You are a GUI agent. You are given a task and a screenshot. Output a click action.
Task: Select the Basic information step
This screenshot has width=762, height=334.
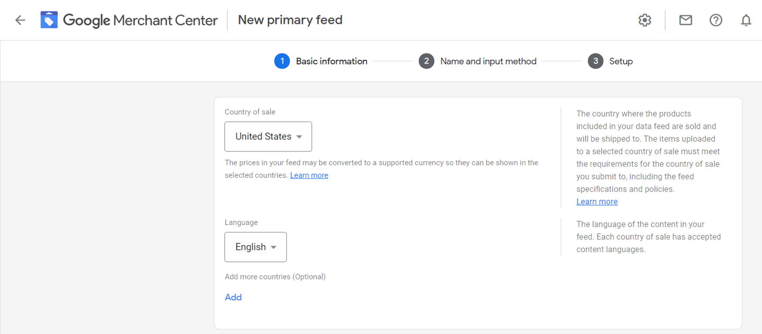(331, 61)
